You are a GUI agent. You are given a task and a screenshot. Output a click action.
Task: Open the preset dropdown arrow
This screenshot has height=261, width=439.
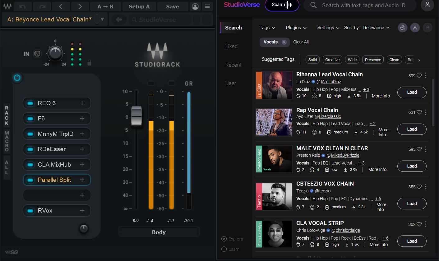(x=102, y=20)
